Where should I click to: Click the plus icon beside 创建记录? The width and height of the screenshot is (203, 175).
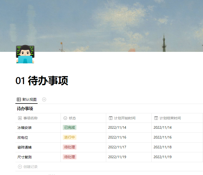[20, 167]
